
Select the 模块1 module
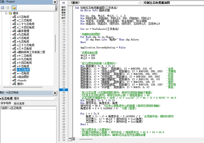20,84
